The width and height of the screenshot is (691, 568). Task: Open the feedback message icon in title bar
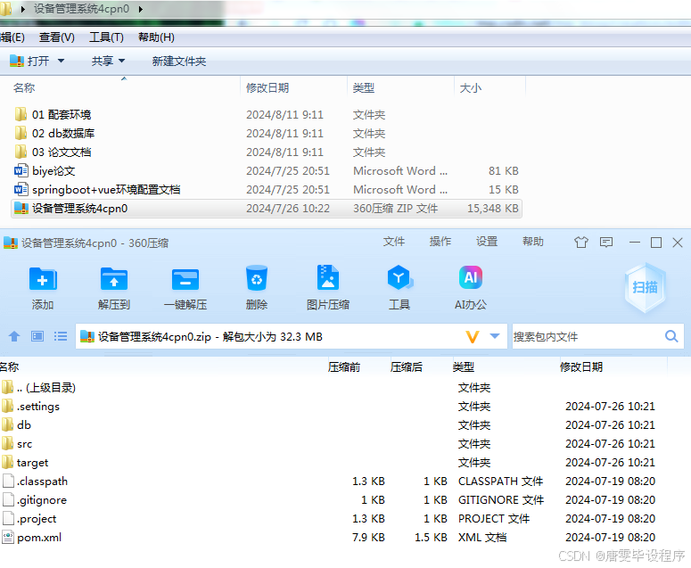(606, 242)
